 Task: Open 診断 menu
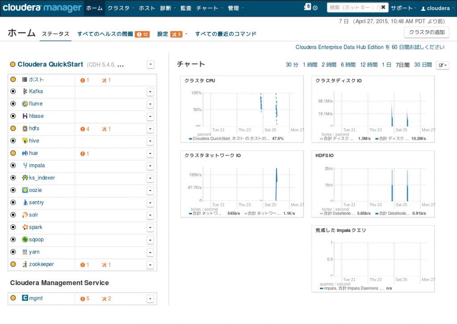click(x=168, y=8)
